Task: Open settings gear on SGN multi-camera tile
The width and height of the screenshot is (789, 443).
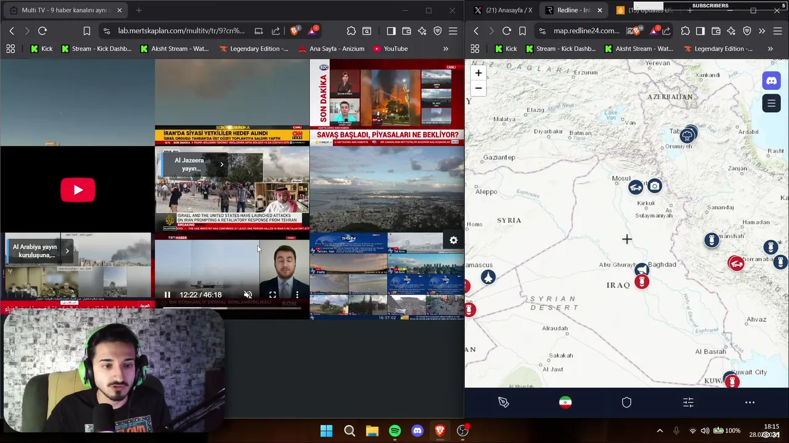Action: pos(454,241)
